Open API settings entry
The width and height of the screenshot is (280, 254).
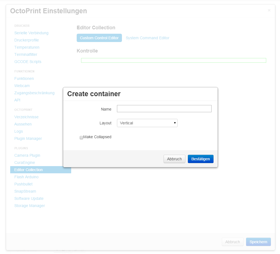click(x=17, y=100)
